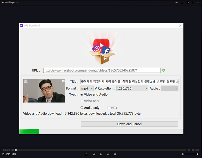Select the Audio only radio button
Image resolution: width=202 pixels, height=158 pixels.
[x=82, y=108]
